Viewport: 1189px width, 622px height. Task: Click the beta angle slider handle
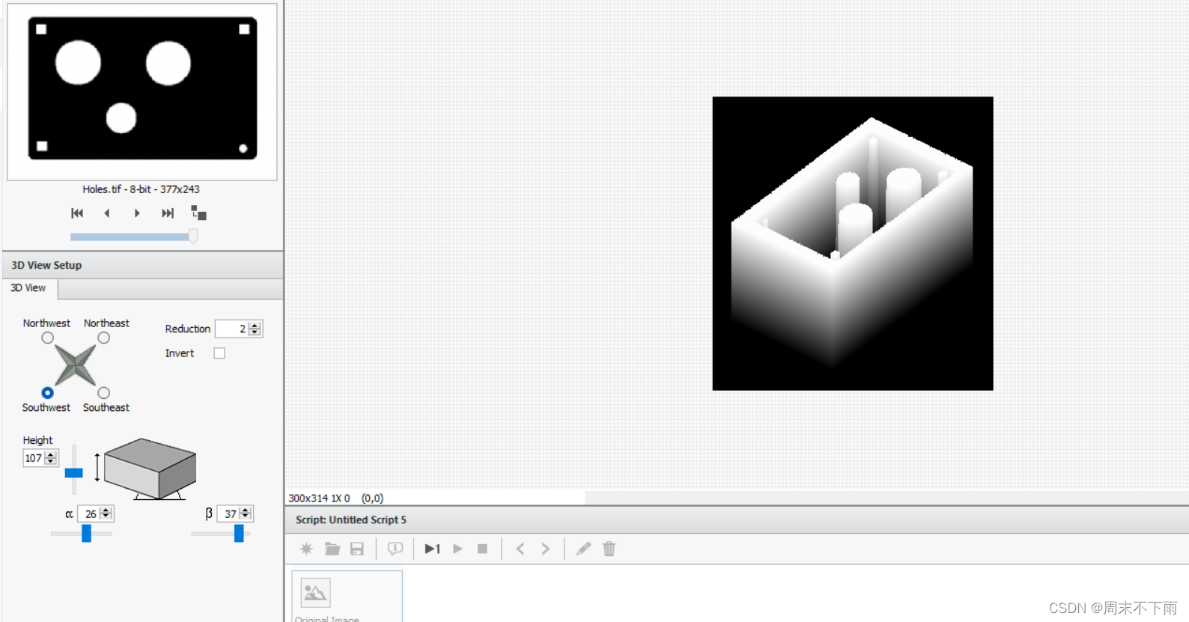coord(239,533)
